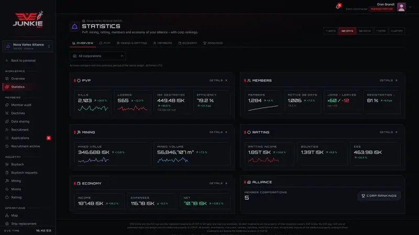
Task: Open Economy card Details link
Action: (218, 183)
